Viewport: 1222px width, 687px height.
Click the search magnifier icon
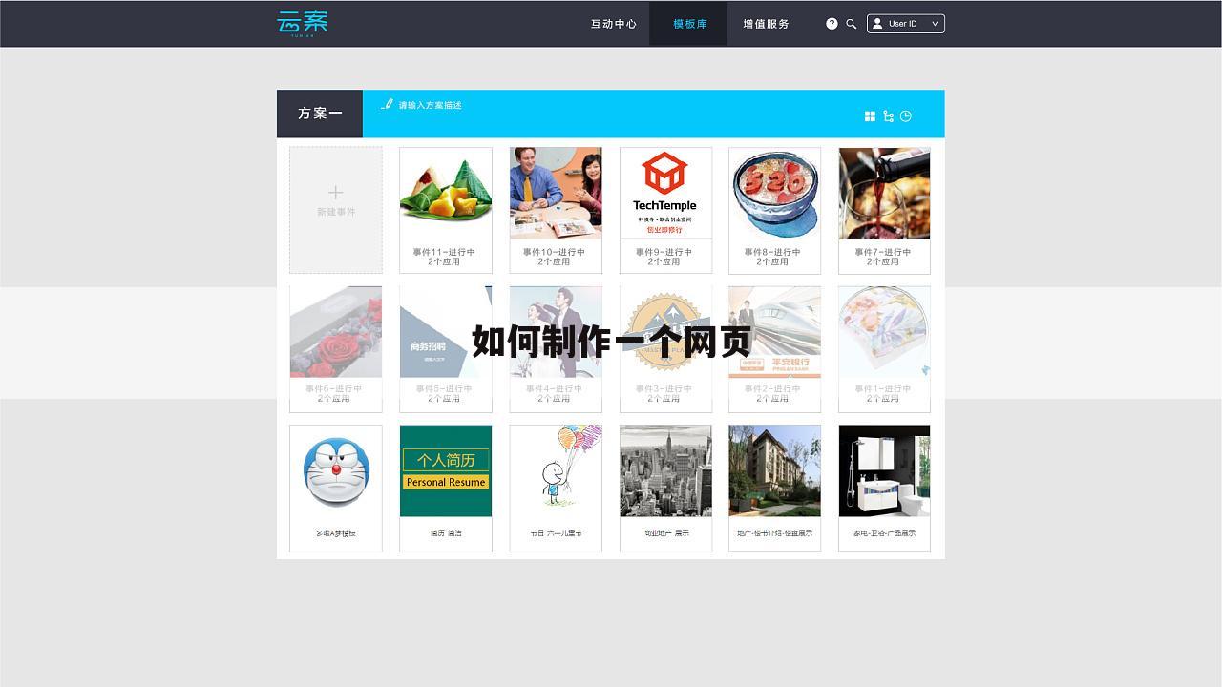tap(852, 24)
